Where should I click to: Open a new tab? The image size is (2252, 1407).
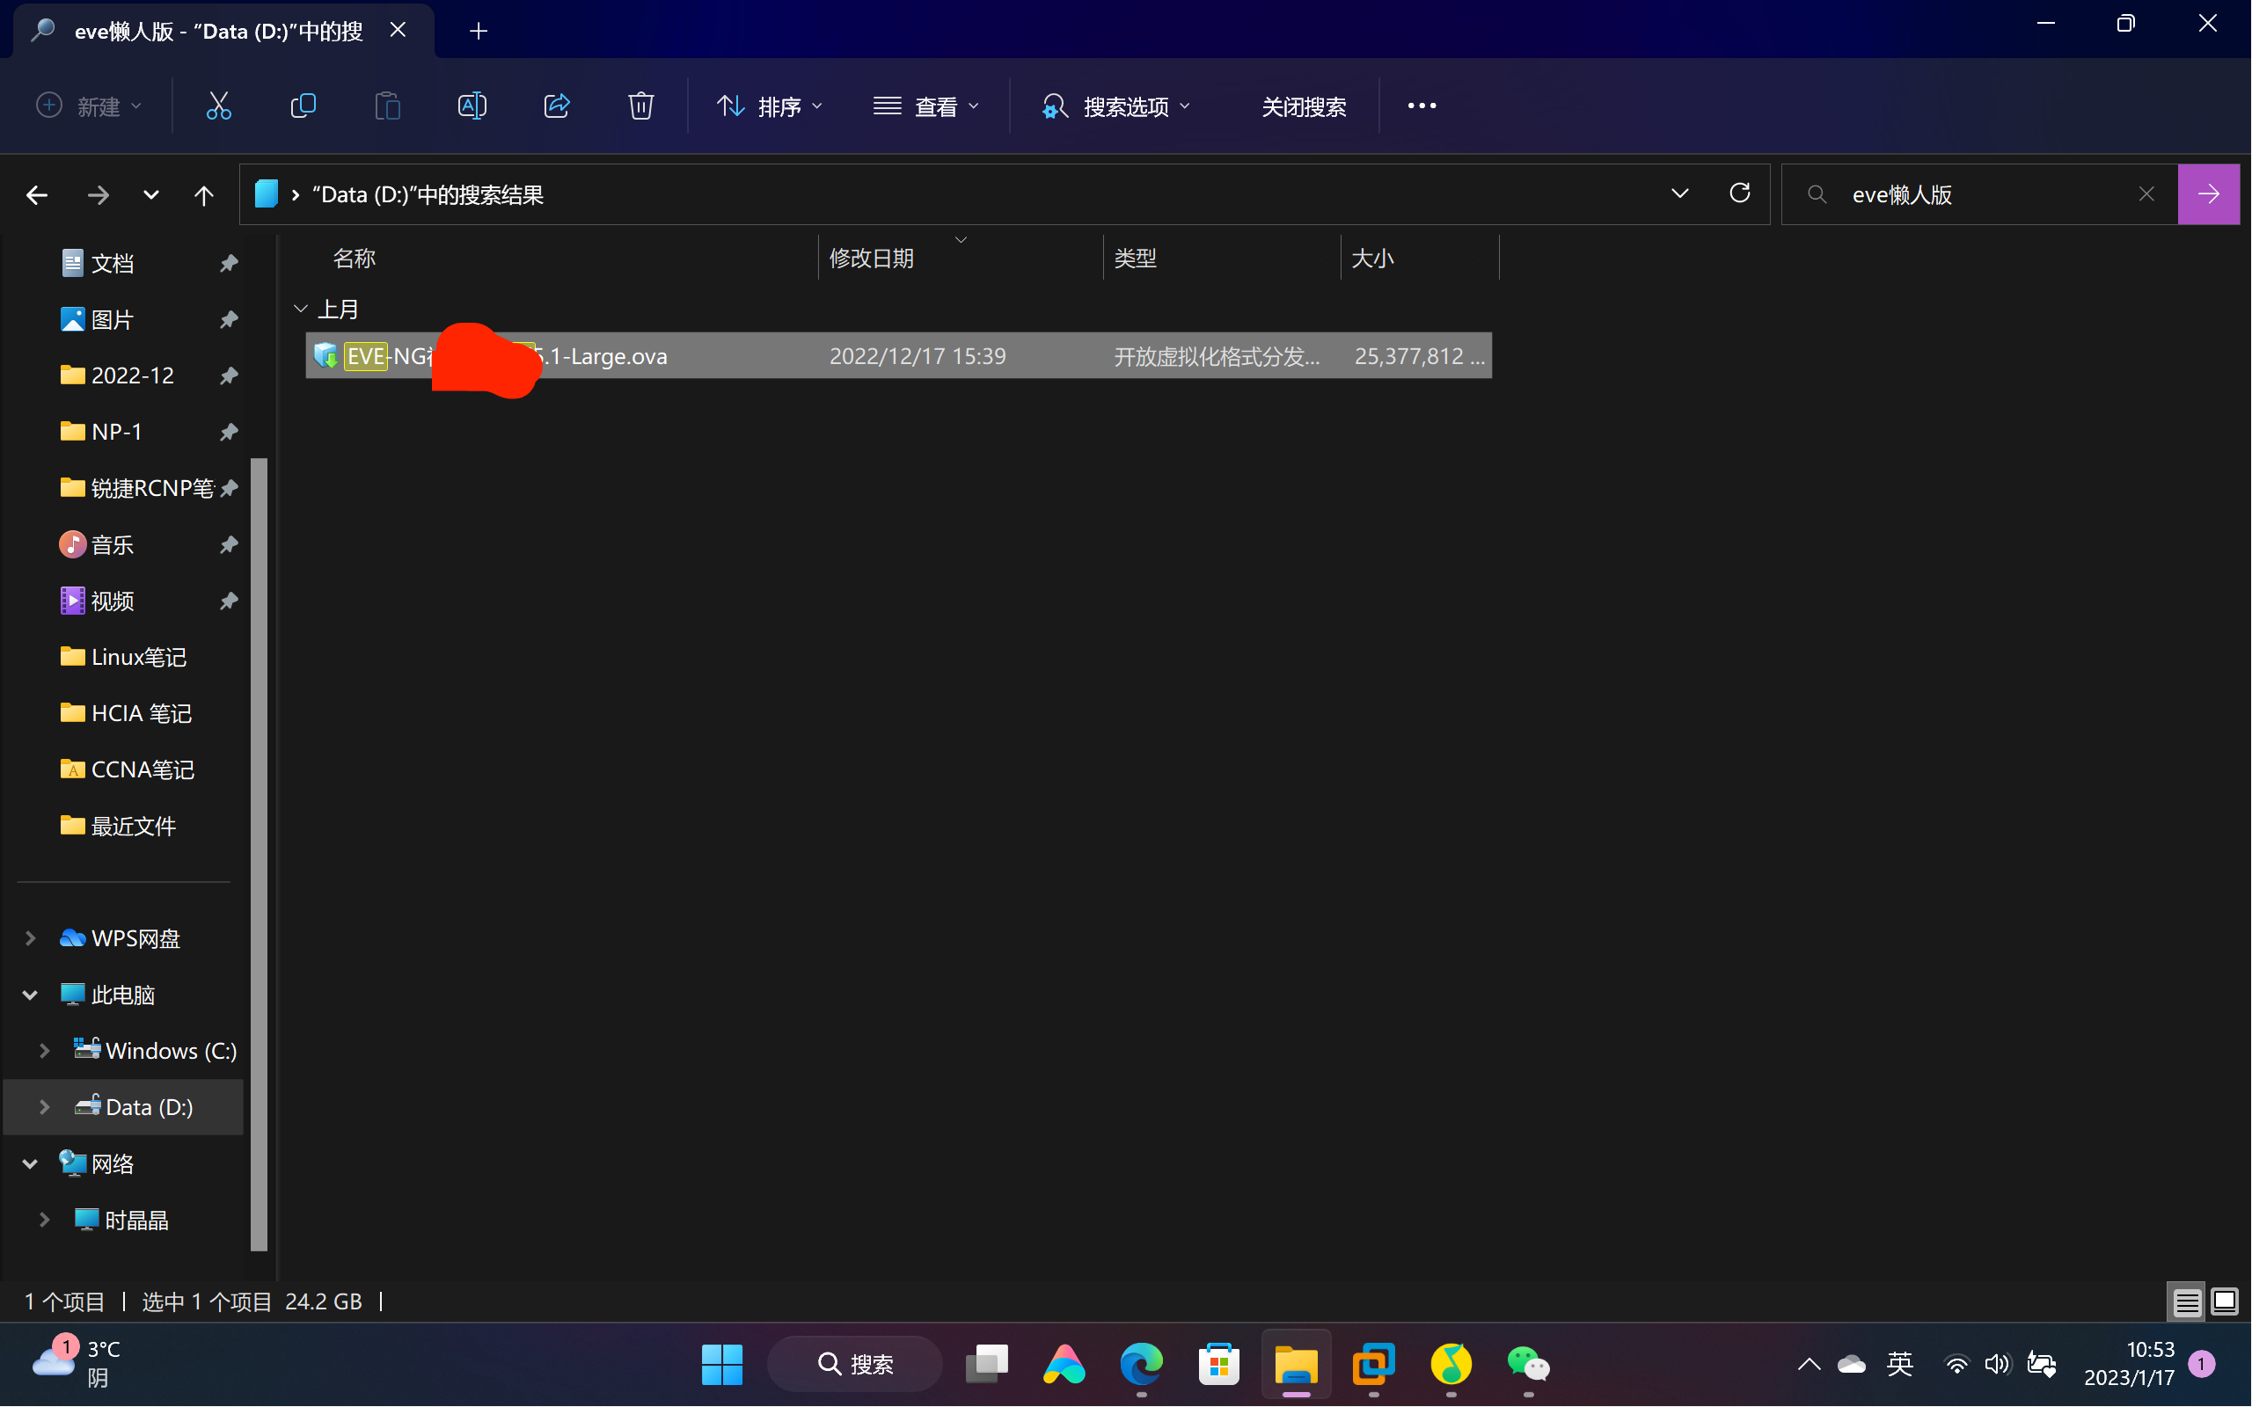(x=479, y=31)
